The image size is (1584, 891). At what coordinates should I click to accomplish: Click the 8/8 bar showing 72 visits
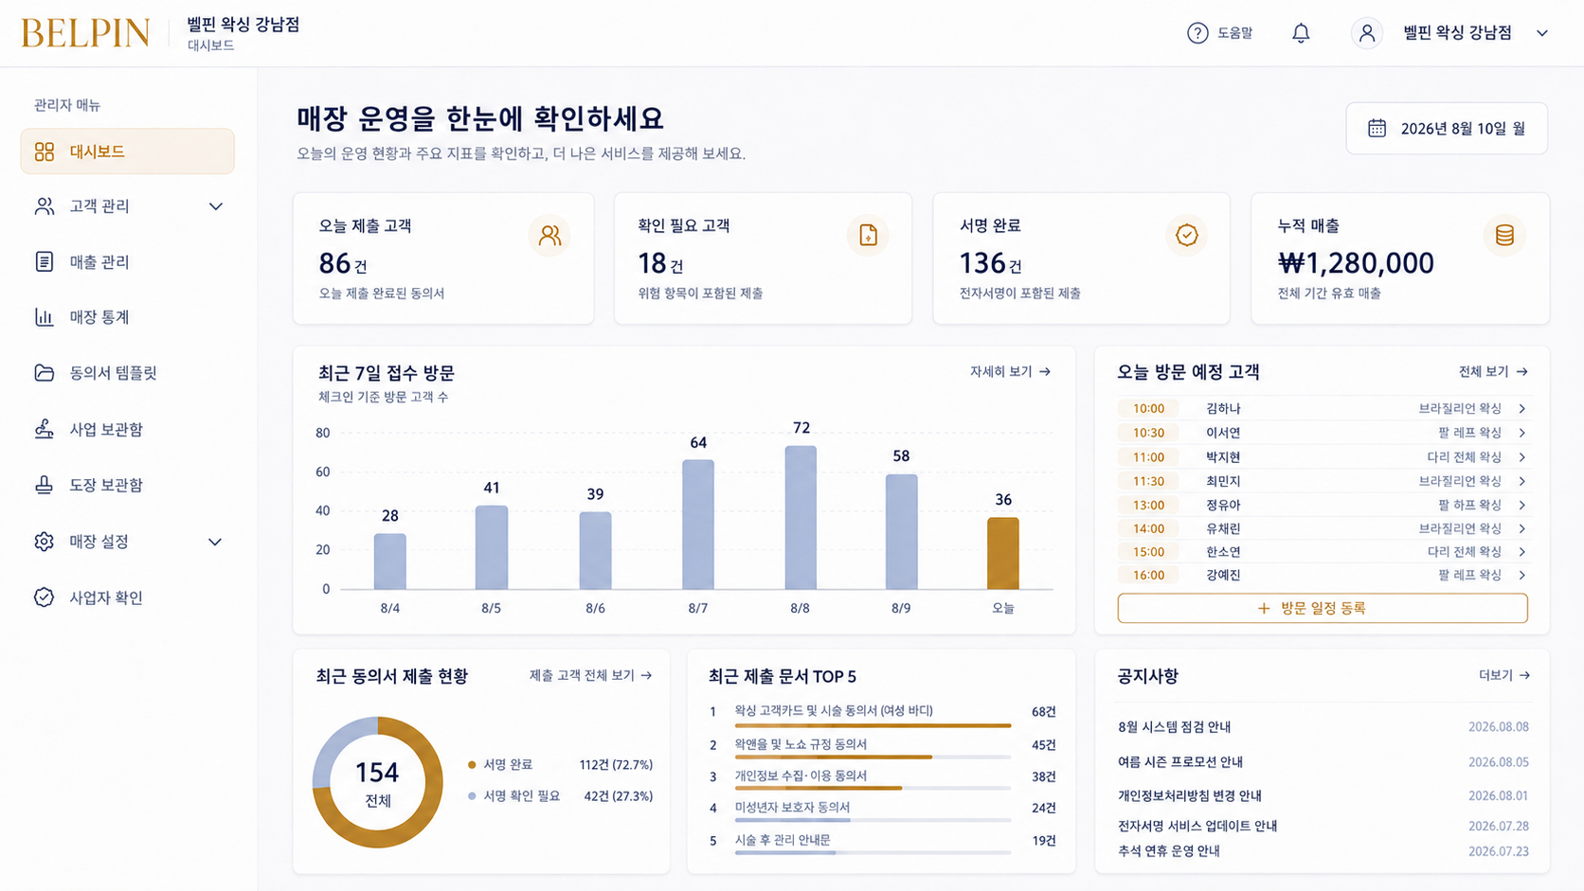801,517
